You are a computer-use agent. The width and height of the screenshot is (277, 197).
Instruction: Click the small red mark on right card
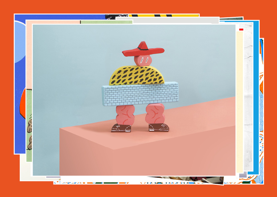(x=241, y=29)
